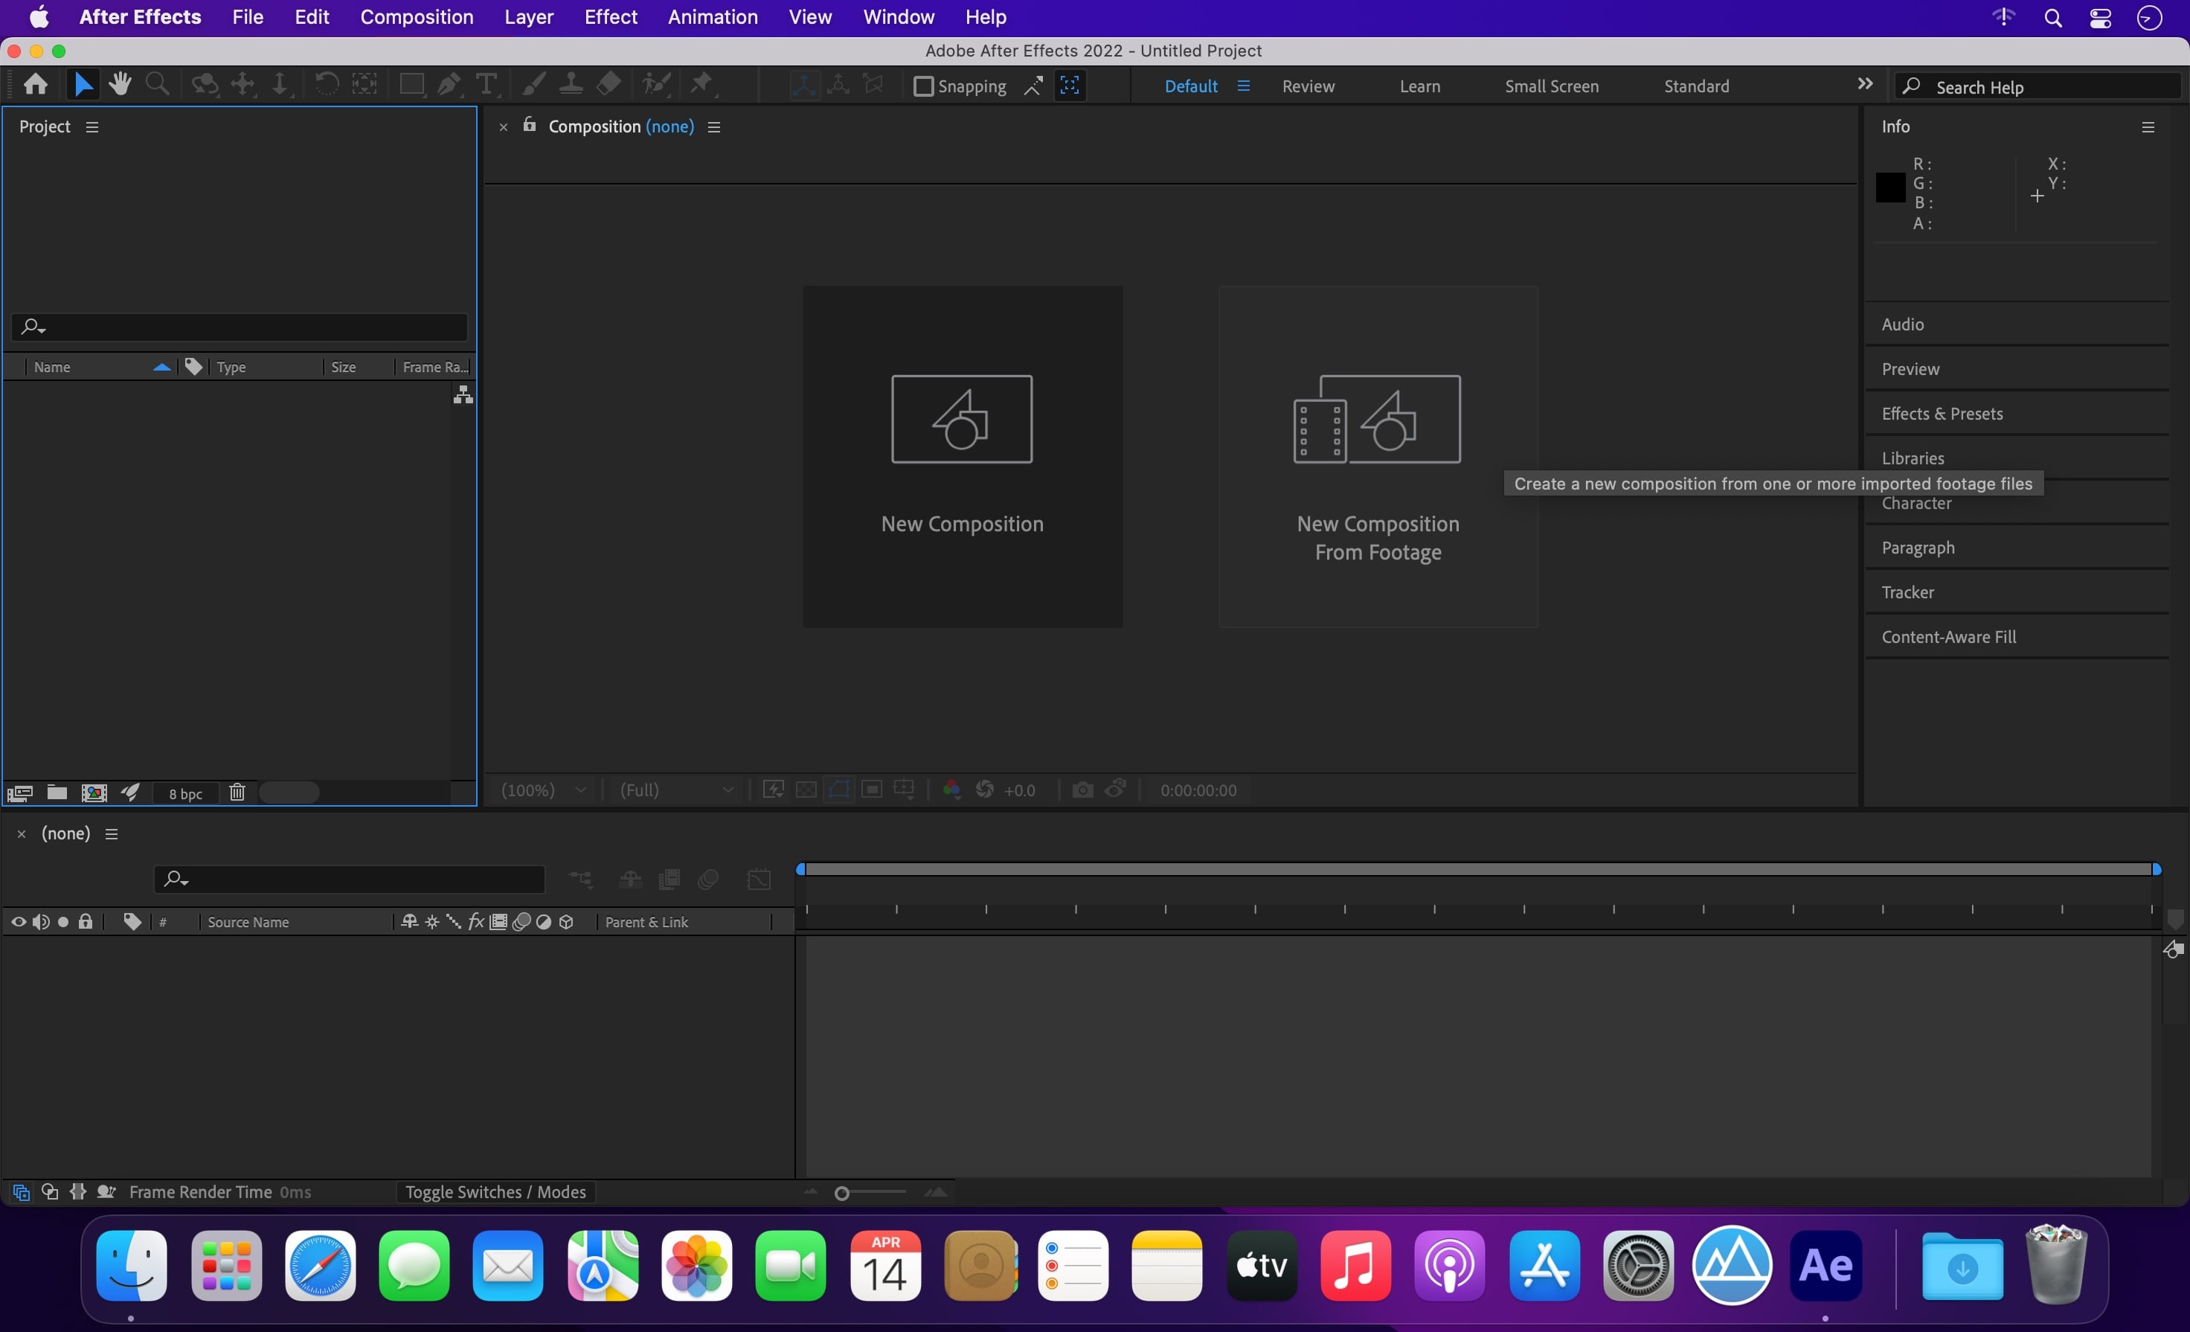Image resolution: width=2190 pixels, height=1332 pixels.
Task: Click the Composition menu item
Action: (416, 16)
